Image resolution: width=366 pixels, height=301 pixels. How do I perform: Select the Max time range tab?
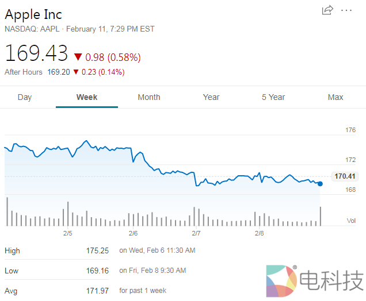point(335,97)
